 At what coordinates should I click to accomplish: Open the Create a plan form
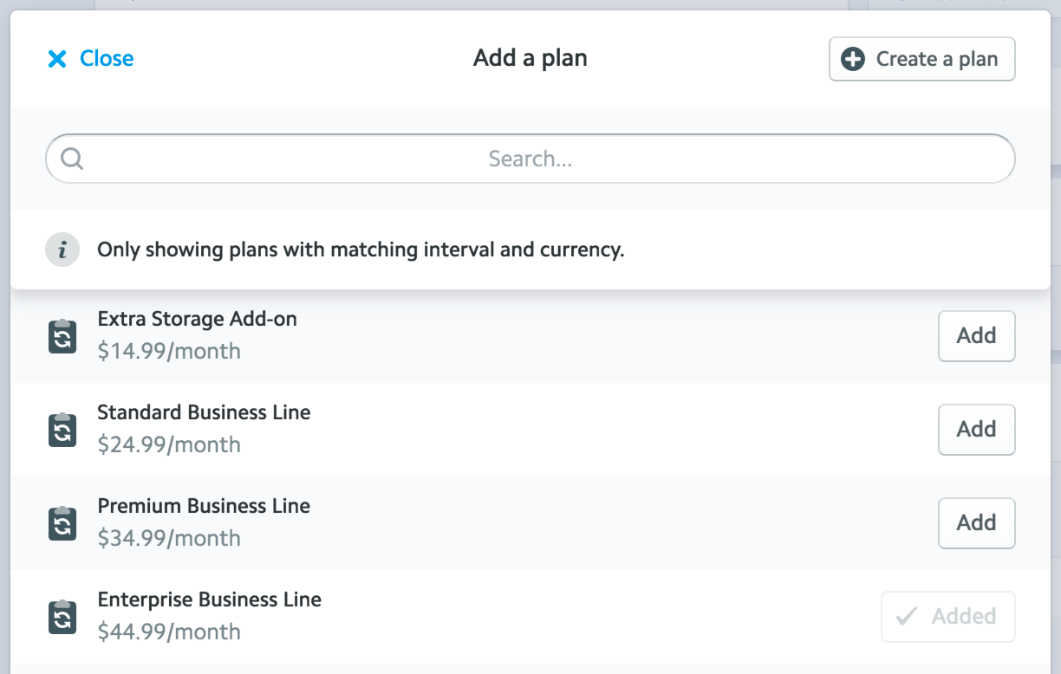[921, 59]
